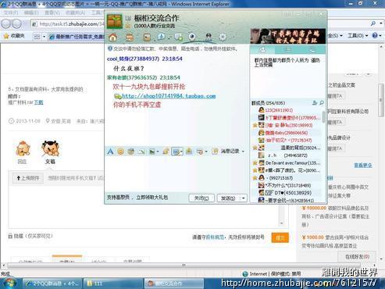Click the Windows Start orb
The image size is (385, 289).
[x=9, y=284]
